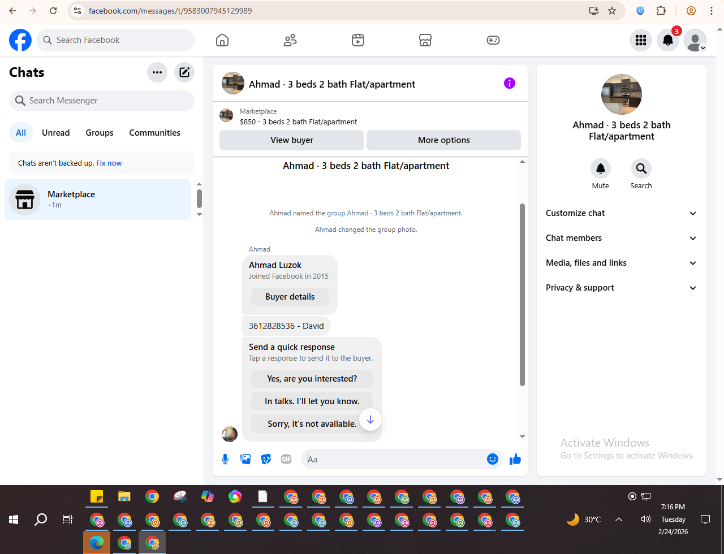
Task: Go to the Home feed icon
Action: click(222, 40)
